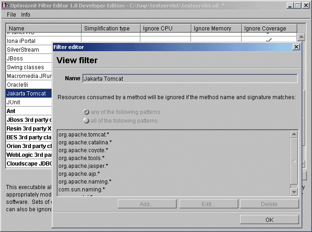Click the pattern list scroll up arrow

(294, 134)
